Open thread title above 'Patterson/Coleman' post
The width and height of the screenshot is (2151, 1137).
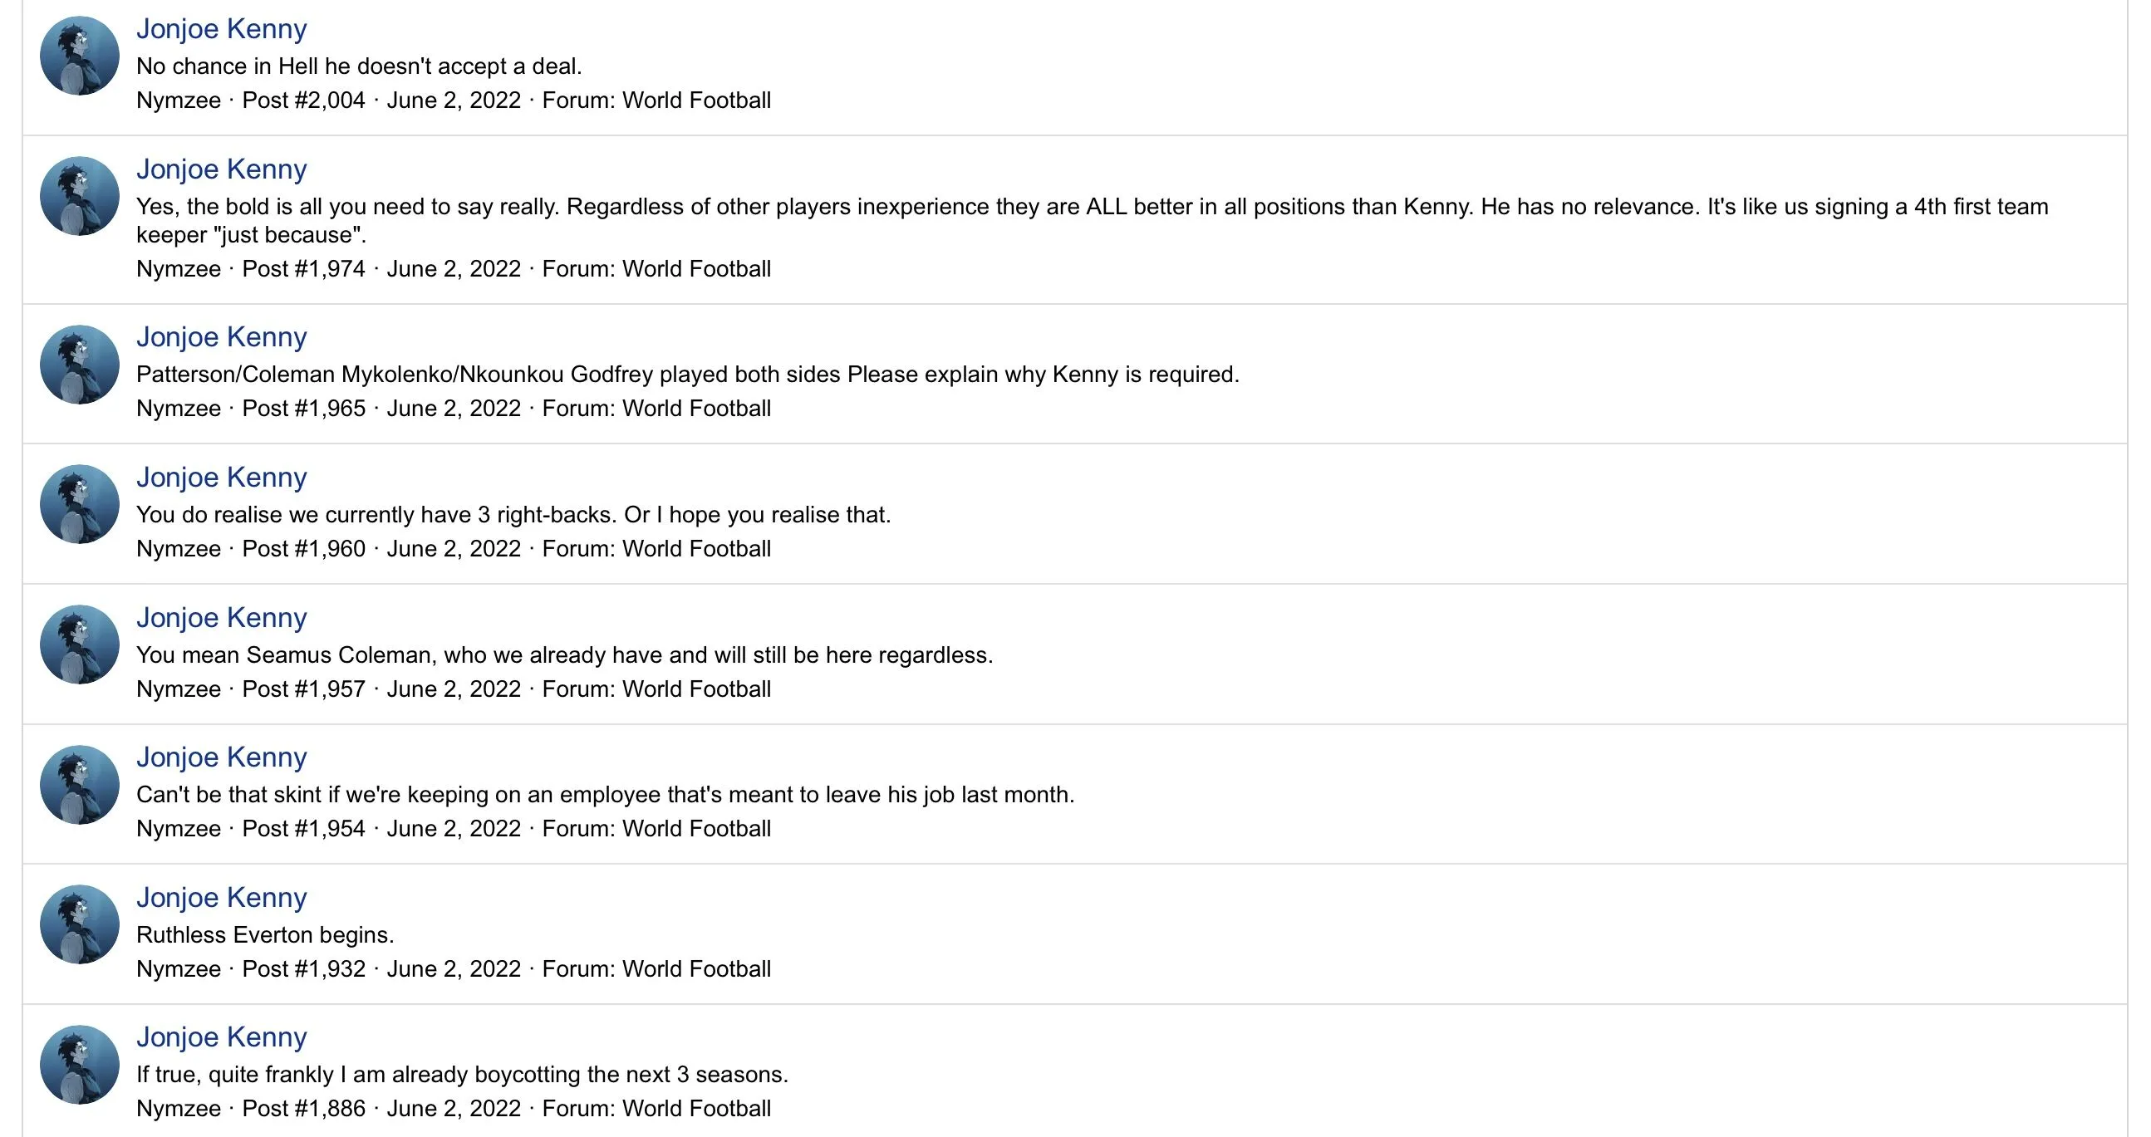(221, 337)
